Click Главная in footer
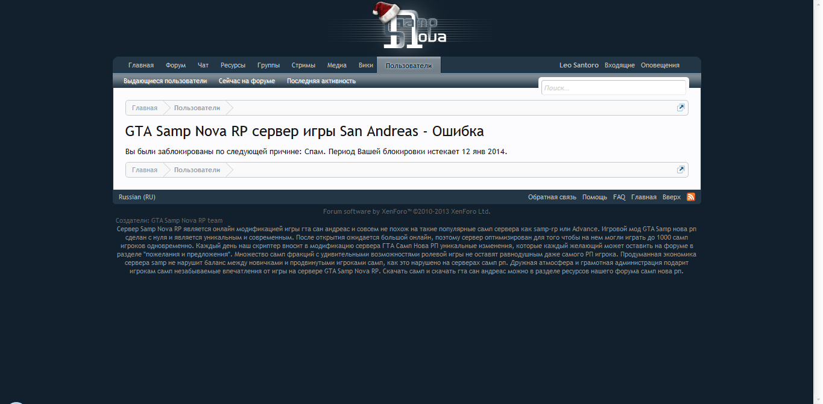This screenshot has height=404, width=823. pos(644,197)
